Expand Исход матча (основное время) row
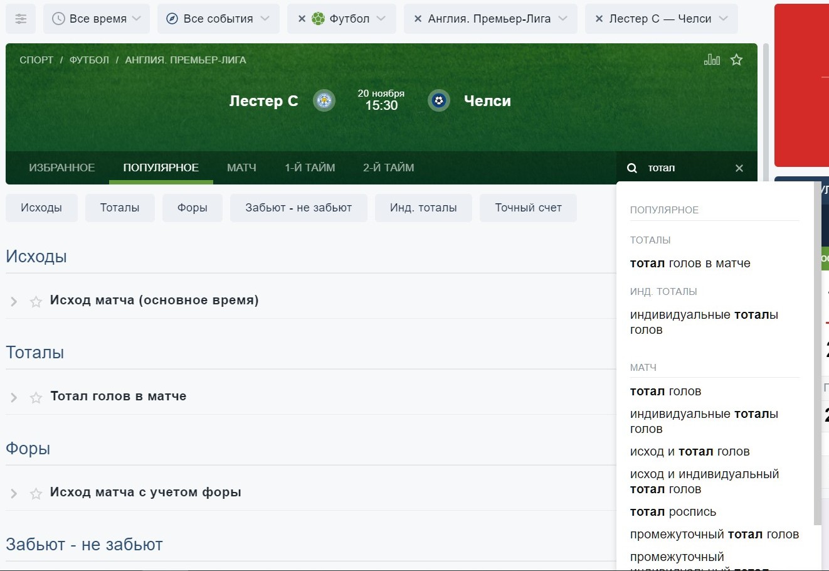The width and height of the screenshot is (829, 571). 14,302
